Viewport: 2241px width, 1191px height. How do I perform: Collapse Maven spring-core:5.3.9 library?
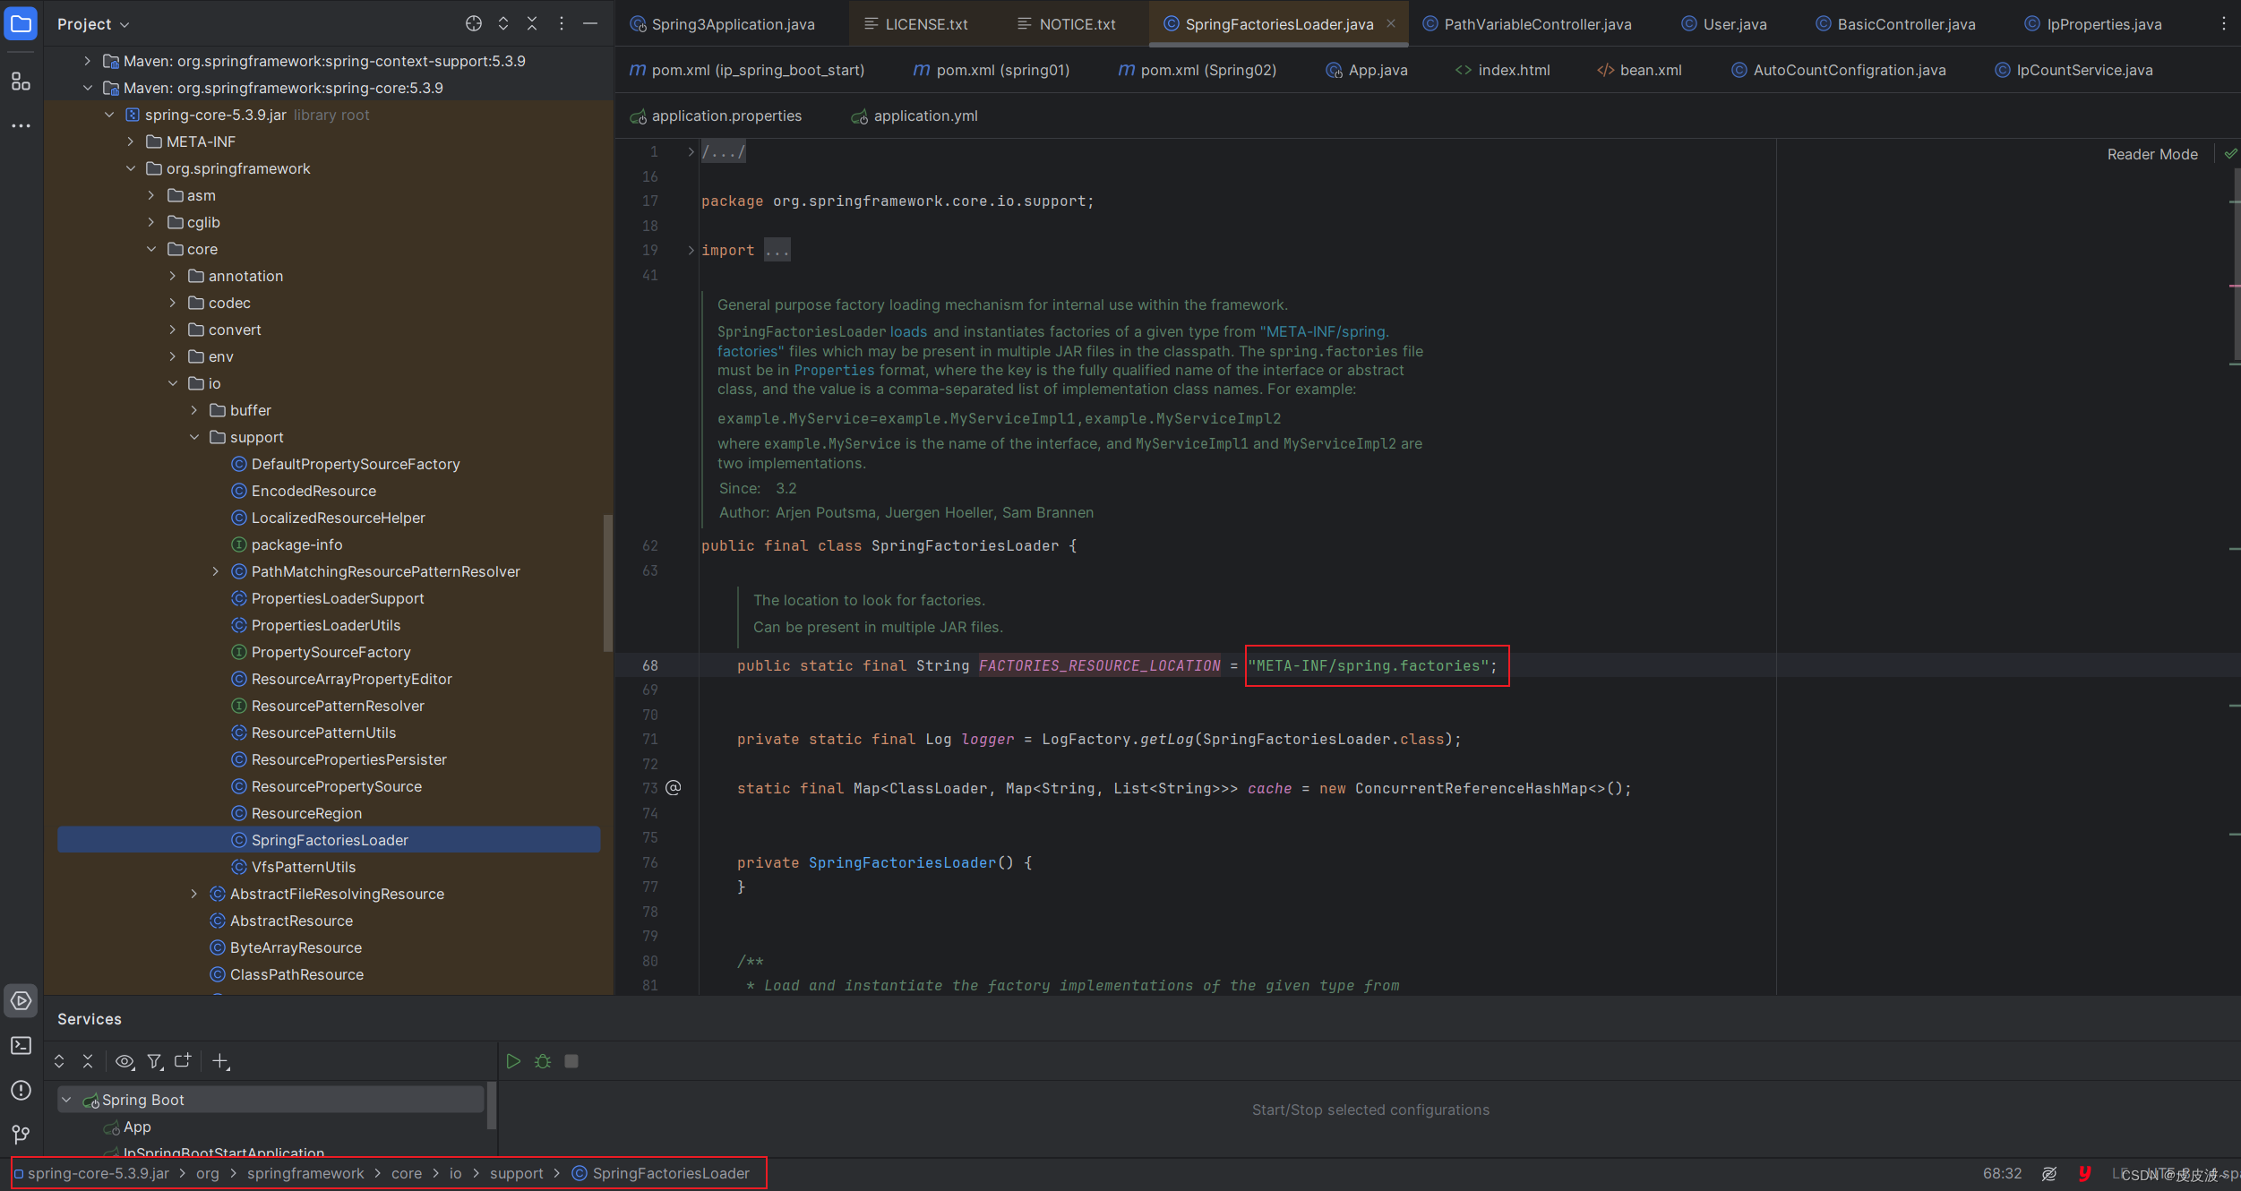87,88
